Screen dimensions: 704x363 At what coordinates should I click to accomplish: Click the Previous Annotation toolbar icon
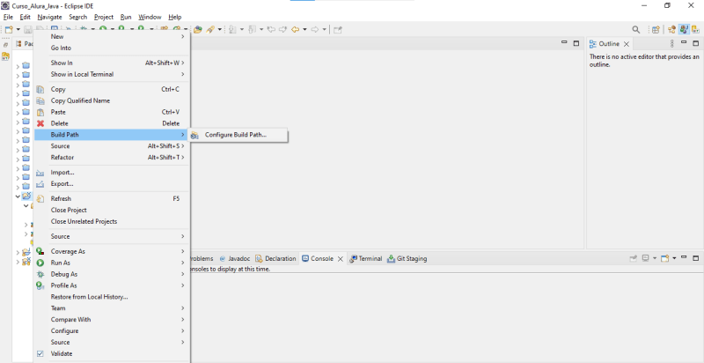tap(252, 29)
